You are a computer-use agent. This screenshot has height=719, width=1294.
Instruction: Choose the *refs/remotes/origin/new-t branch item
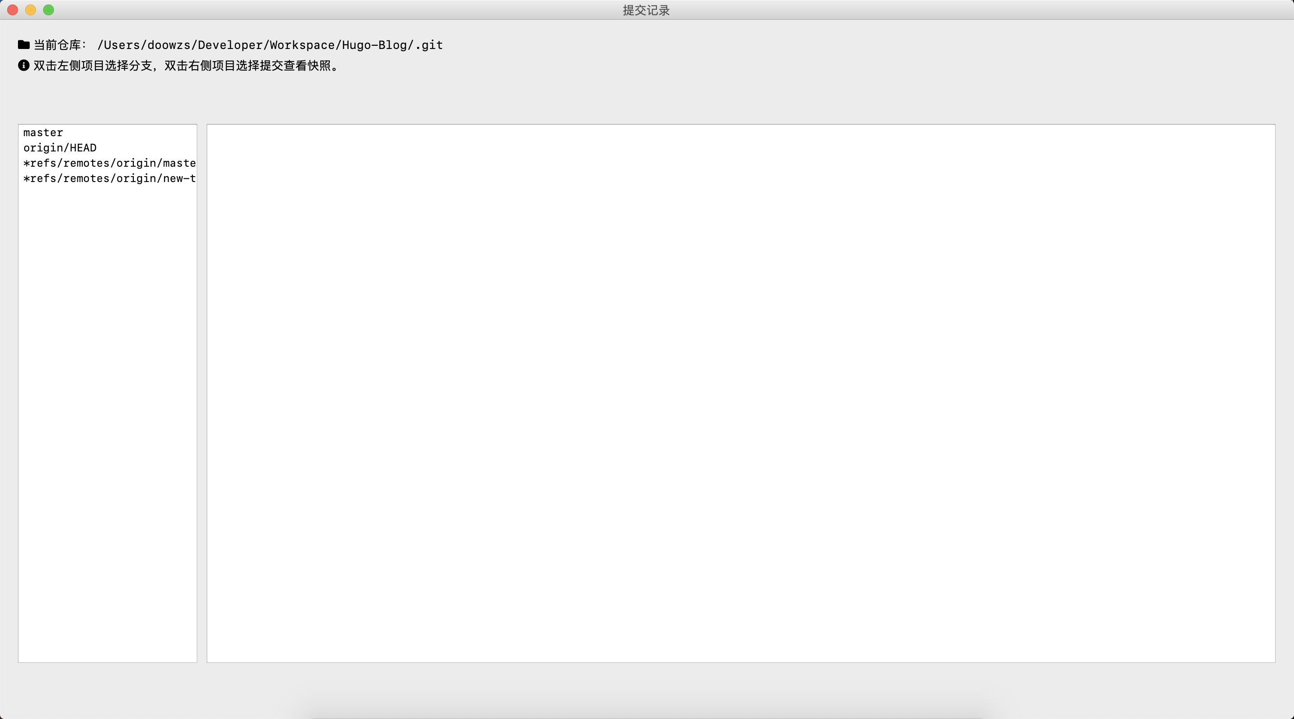coord(109,178)
